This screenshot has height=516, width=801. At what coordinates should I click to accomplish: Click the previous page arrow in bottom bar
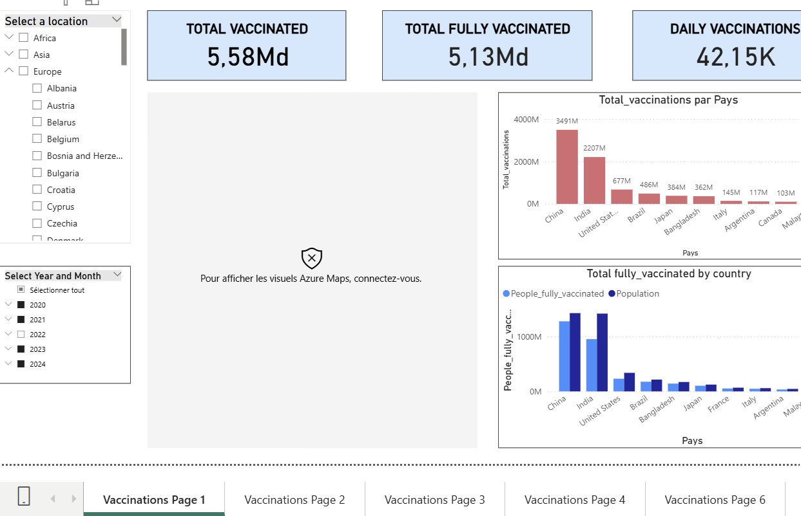pos(53,497)
